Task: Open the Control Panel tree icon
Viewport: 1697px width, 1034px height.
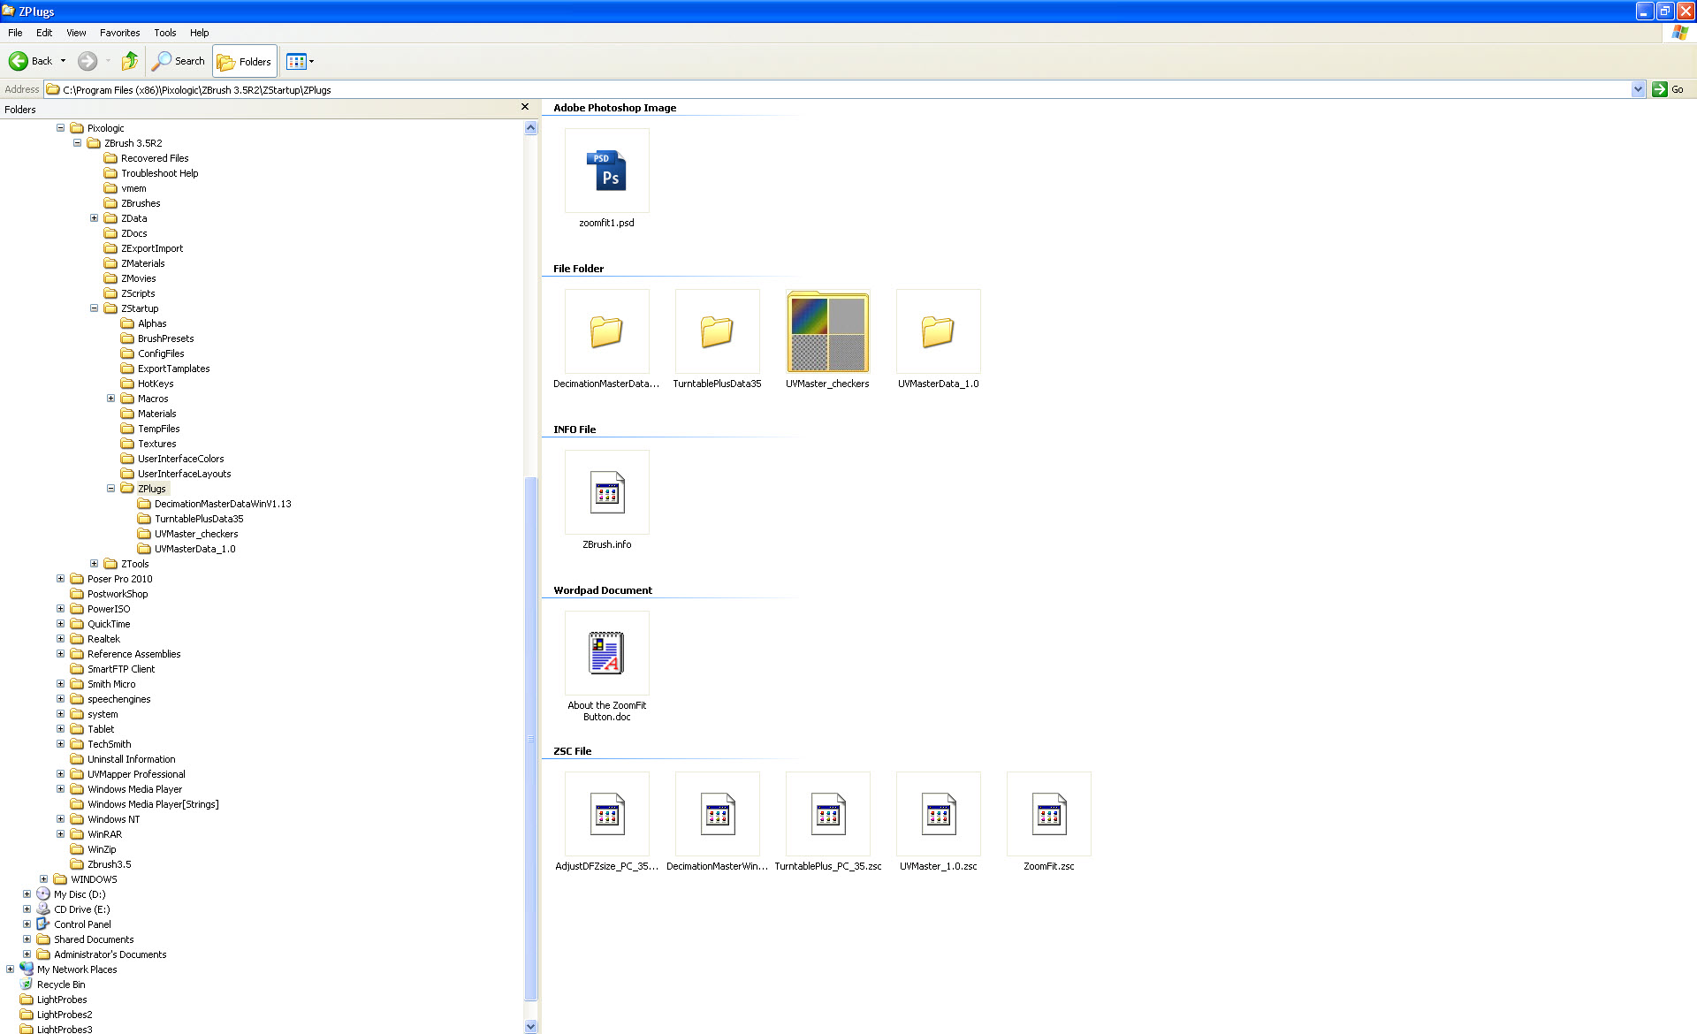Action: (x=43, y=924)
